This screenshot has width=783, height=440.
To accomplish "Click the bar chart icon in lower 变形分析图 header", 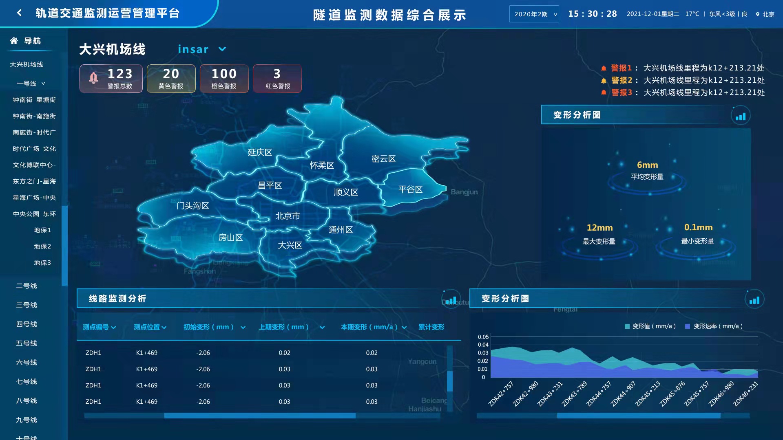I will (754, 300).
